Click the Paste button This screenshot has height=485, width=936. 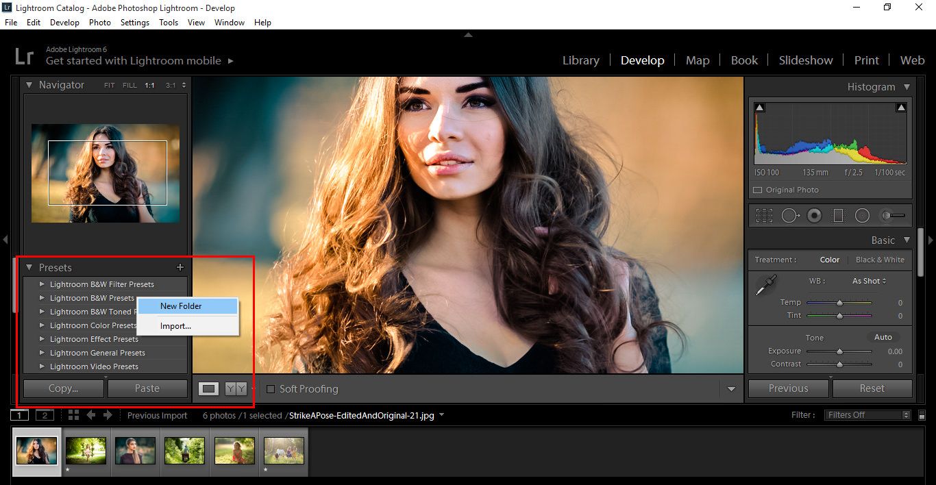tap(147, 388)
